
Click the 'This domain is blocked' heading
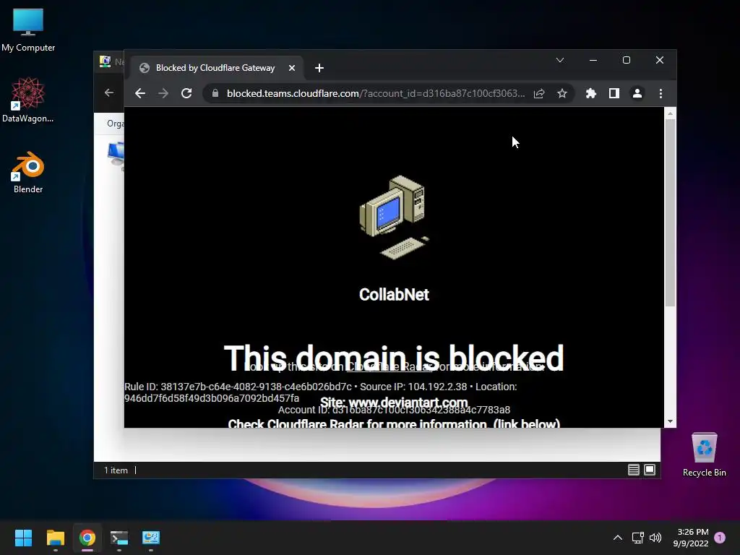394,357
